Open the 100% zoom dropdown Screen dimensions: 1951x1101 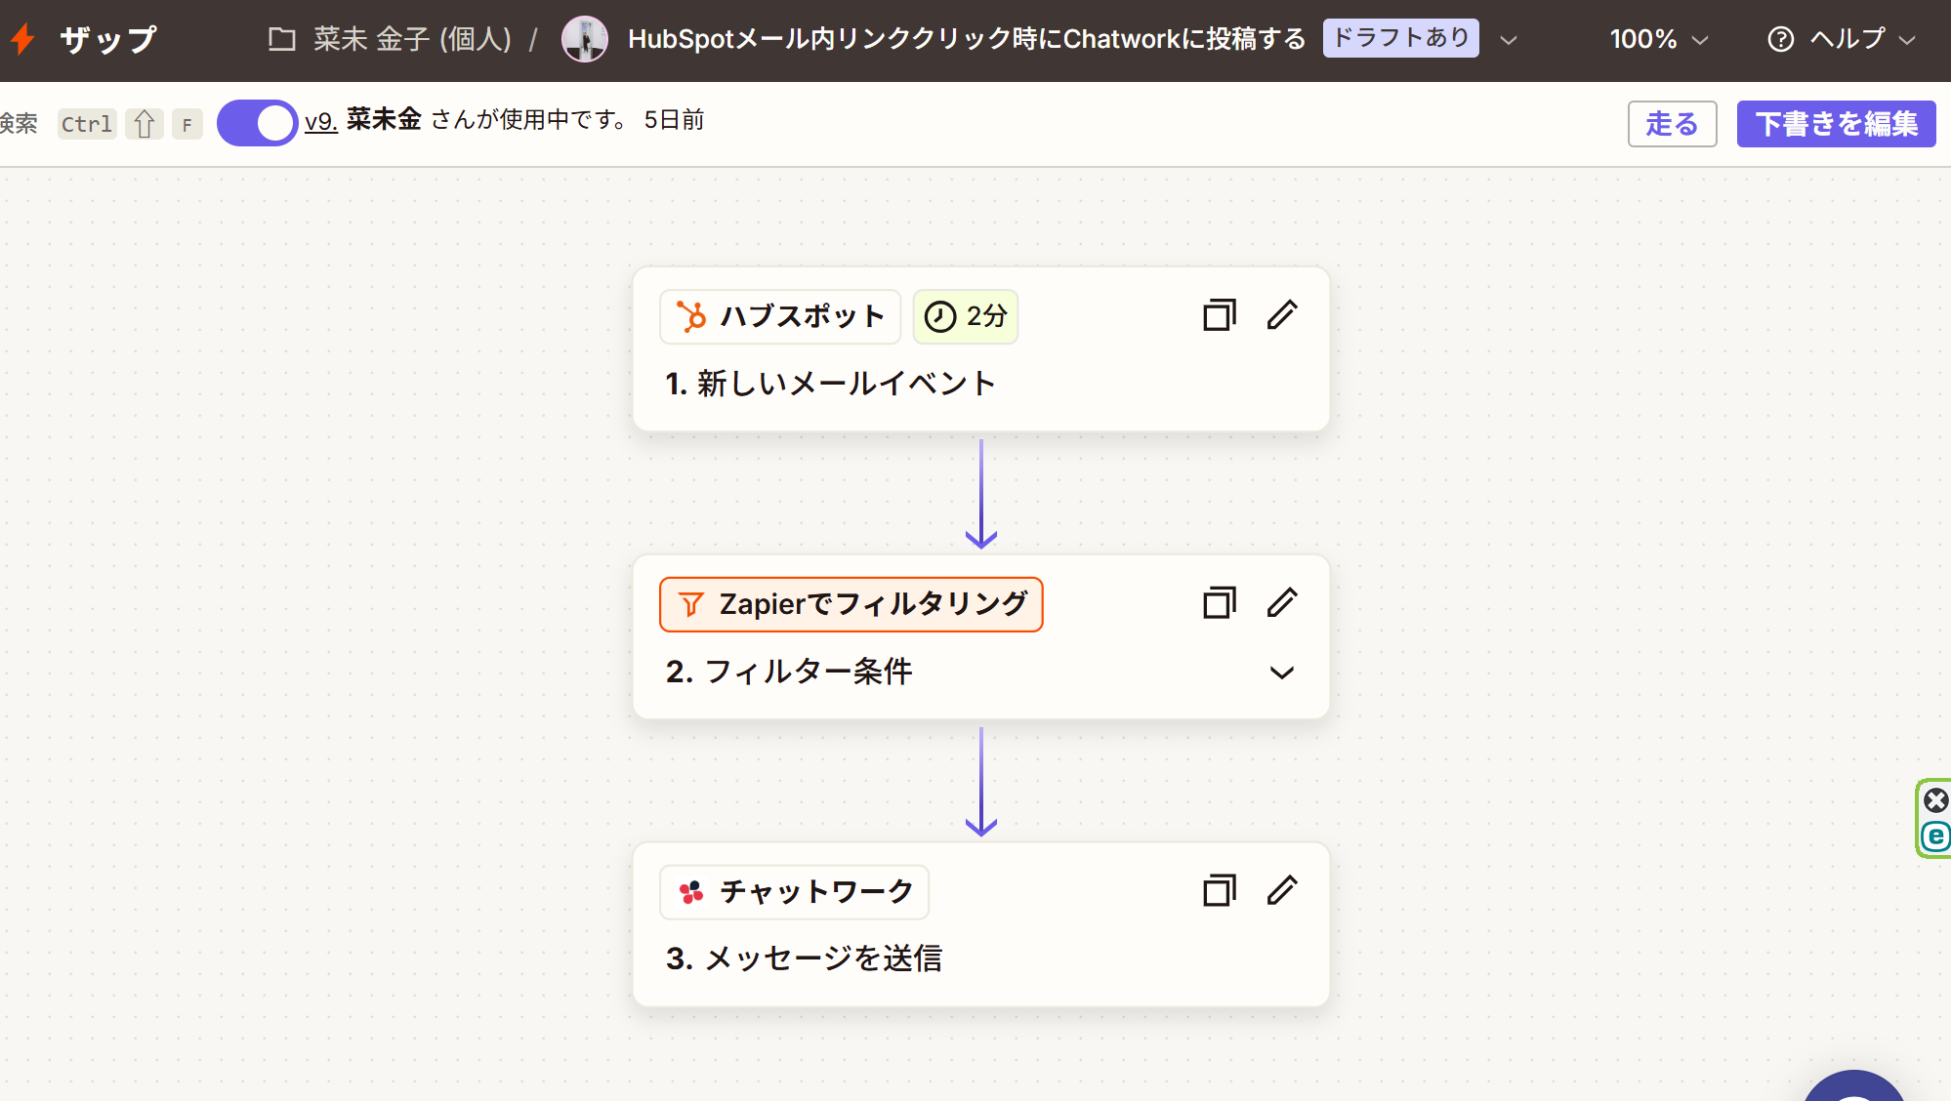[1659, 39]
